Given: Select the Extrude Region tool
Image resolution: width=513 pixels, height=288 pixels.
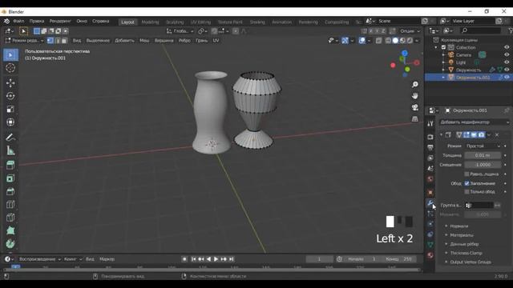Looking at the screenshot, I should click(10, 166).
